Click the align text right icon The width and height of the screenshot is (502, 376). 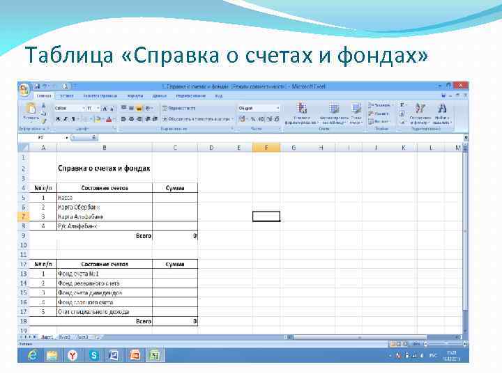click(x=139, y=119)
